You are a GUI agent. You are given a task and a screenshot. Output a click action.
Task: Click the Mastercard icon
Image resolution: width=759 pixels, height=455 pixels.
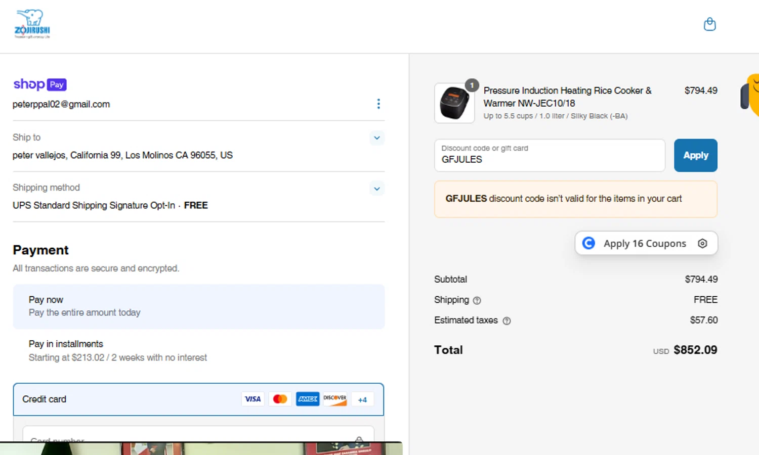click(x=280, y=399)
